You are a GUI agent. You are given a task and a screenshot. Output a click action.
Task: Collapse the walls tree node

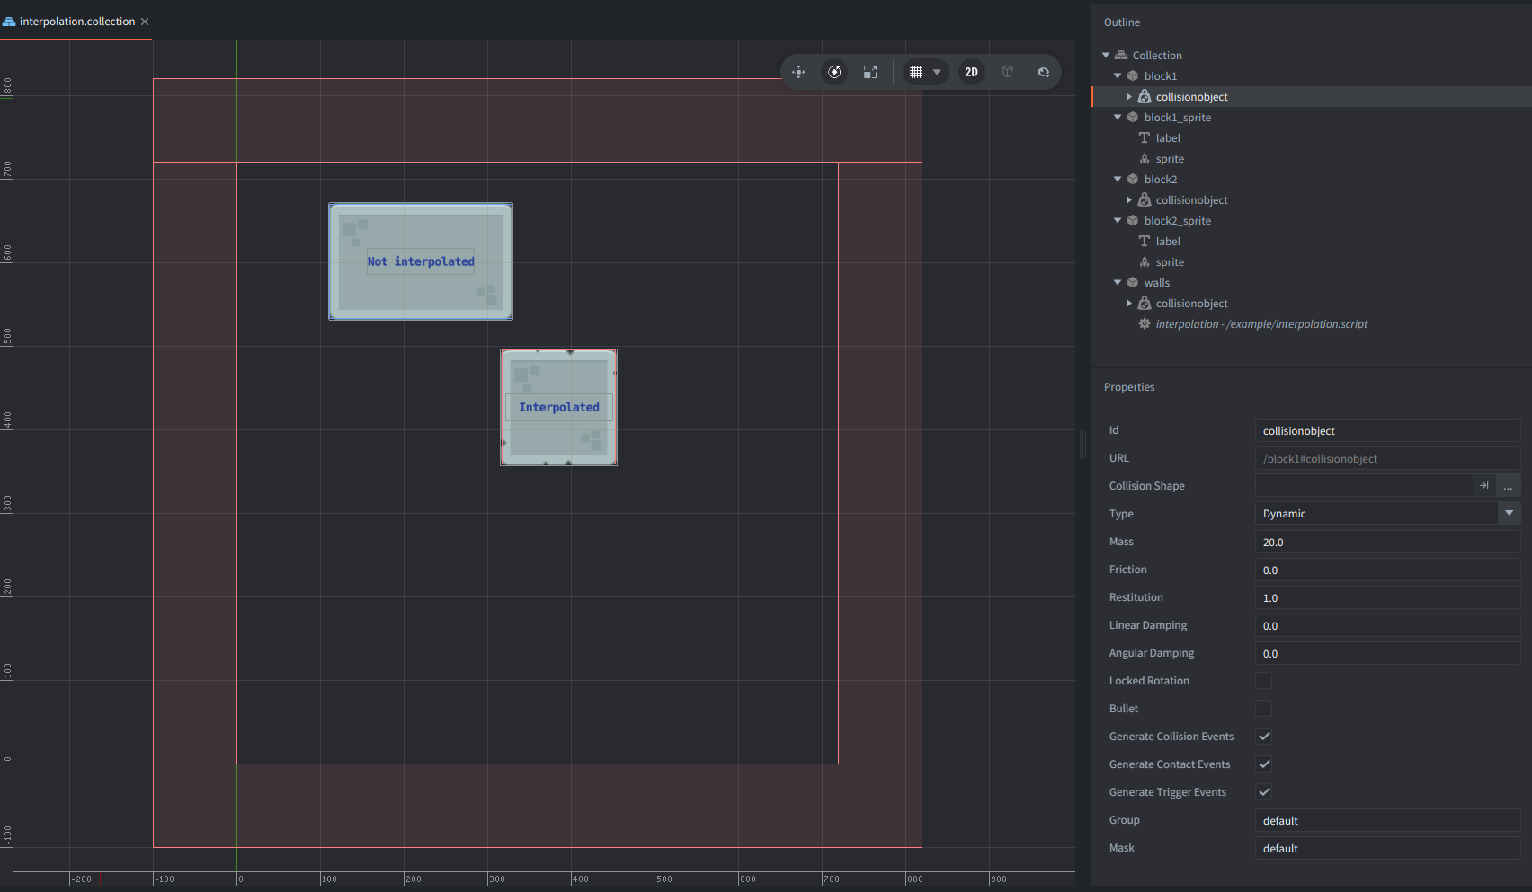1118,283
